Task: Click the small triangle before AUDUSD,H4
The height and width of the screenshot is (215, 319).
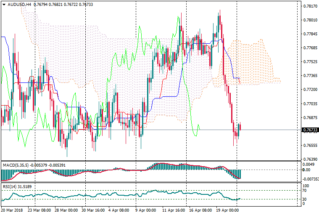Action: point(3,5)
